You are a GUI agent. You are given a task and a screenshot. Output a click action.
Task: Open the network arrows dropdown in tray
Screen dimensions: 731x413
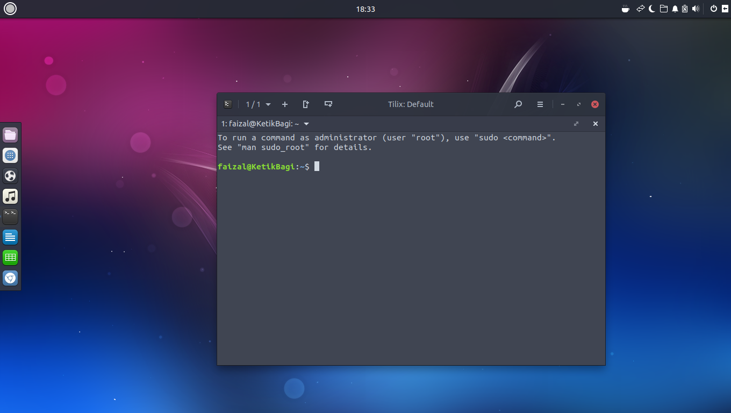pos(640,9)
